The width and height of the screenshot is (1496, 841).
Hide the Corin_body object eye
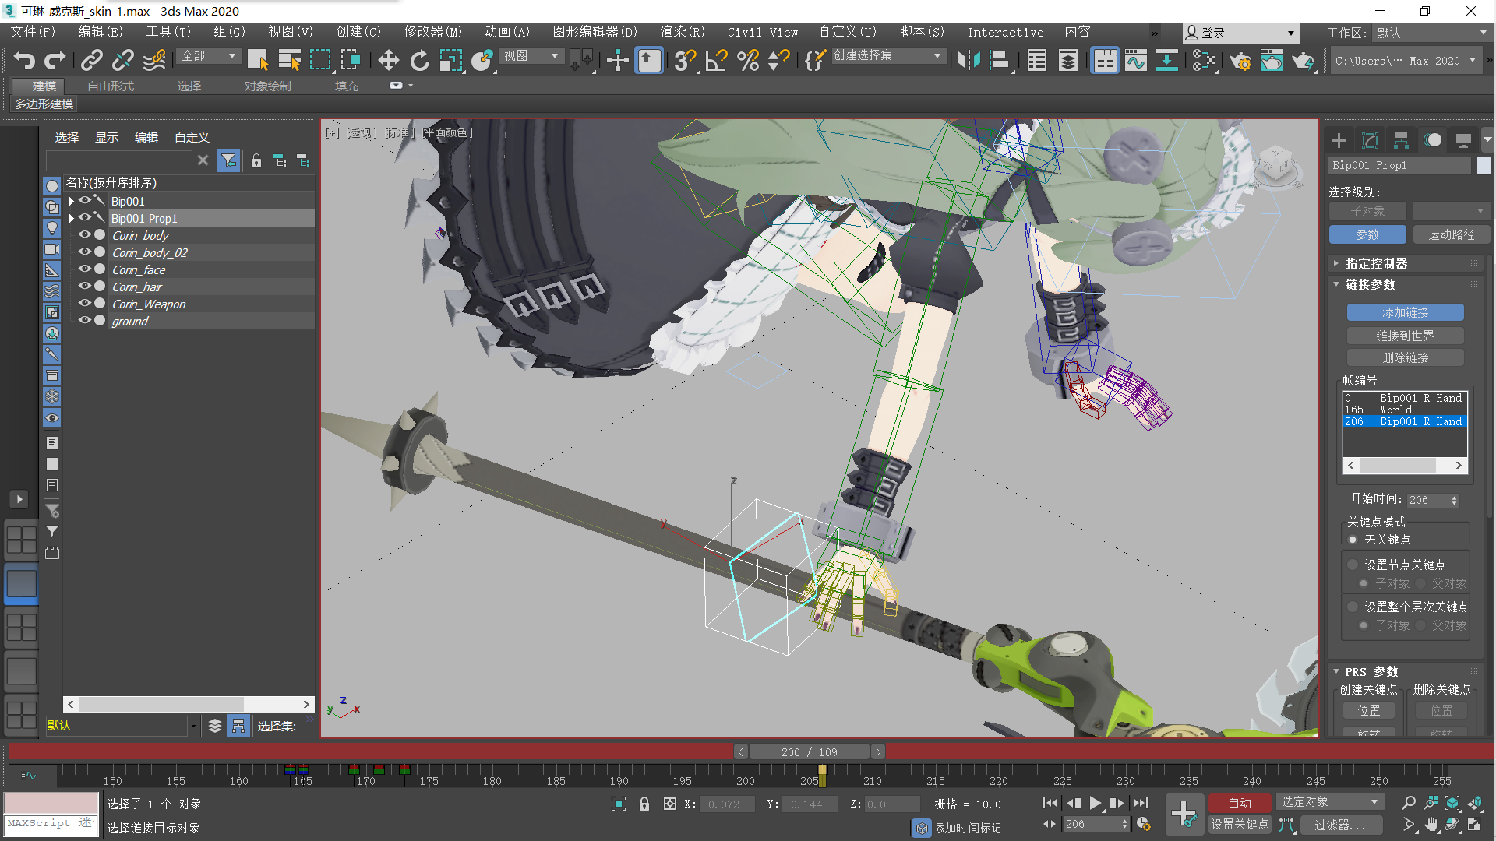[84, 234]
